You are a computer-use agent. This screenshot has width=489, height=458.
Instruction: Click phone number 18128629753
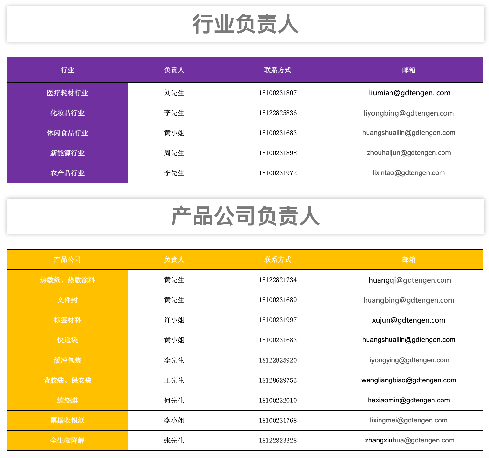pos(278,380)
